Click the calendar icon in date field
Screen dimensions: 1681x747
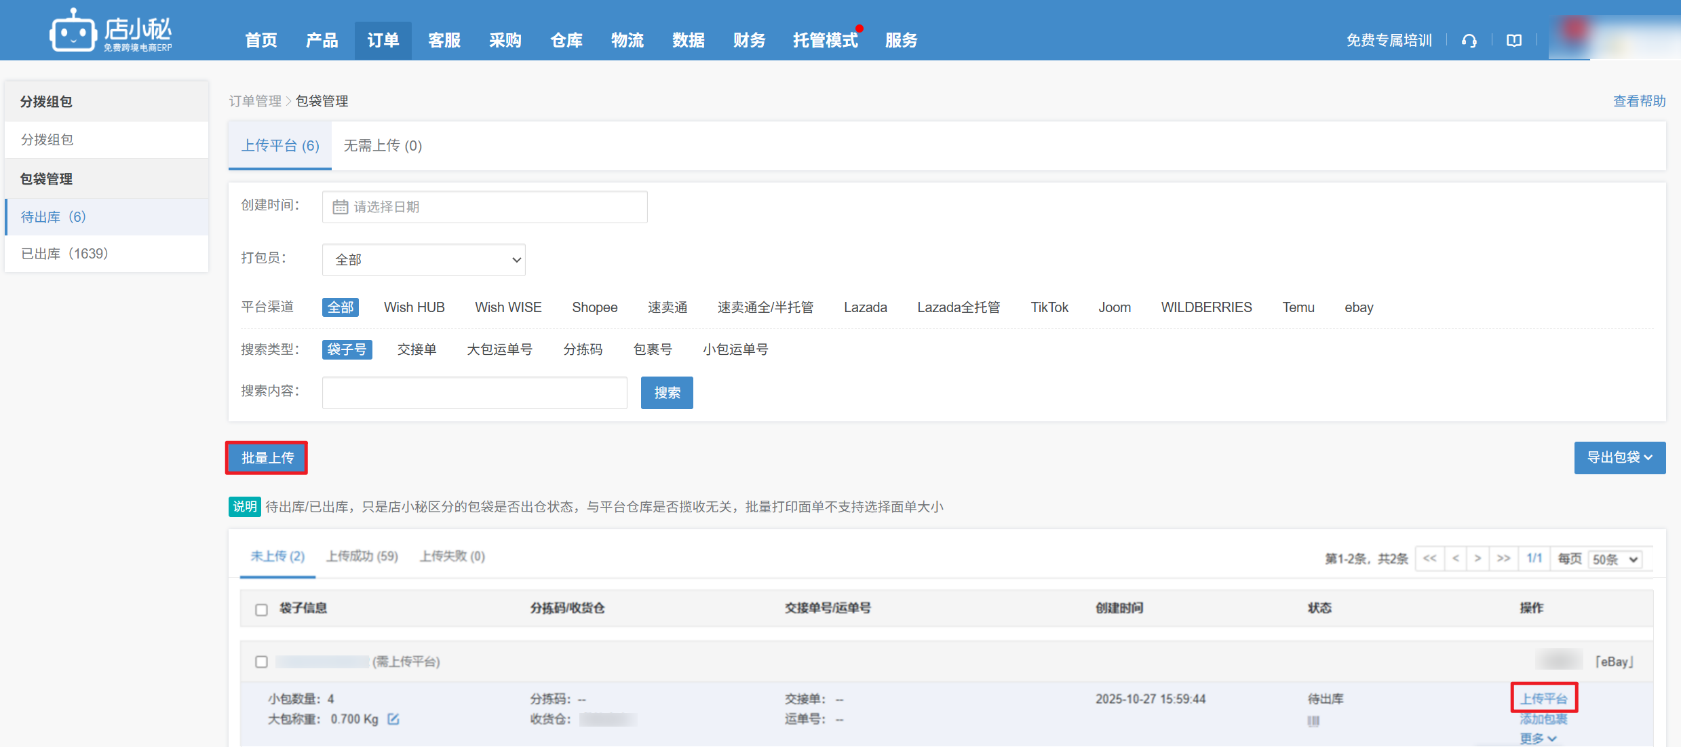click(340, 207)
